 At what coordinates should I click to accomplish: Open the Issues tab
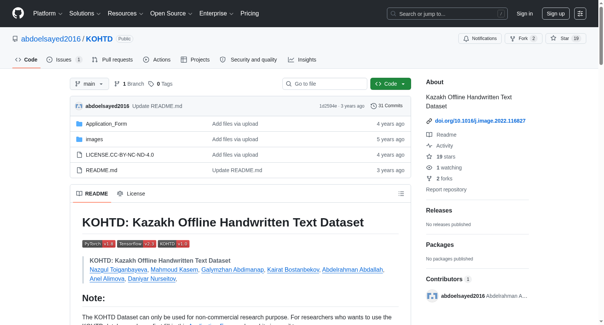pyautogui.click(x=64, y=60)
